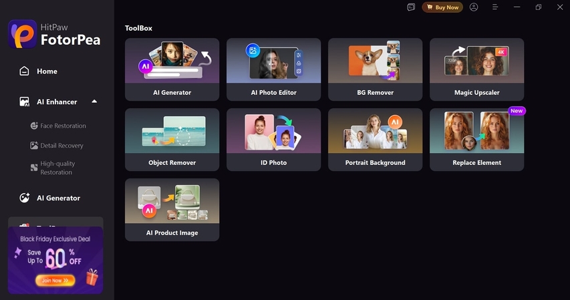Click the AI Generator sidebar icon
Viewport: 570px width, 300px height.
pyautogui.click(x=24, y=198)
